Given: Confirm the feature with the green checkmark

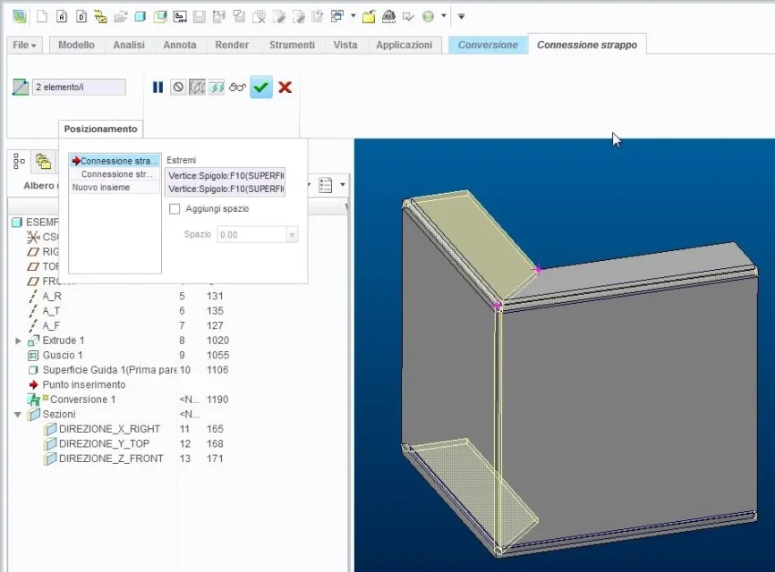Looking at the screenshot, I should click(x=260, y=87).
